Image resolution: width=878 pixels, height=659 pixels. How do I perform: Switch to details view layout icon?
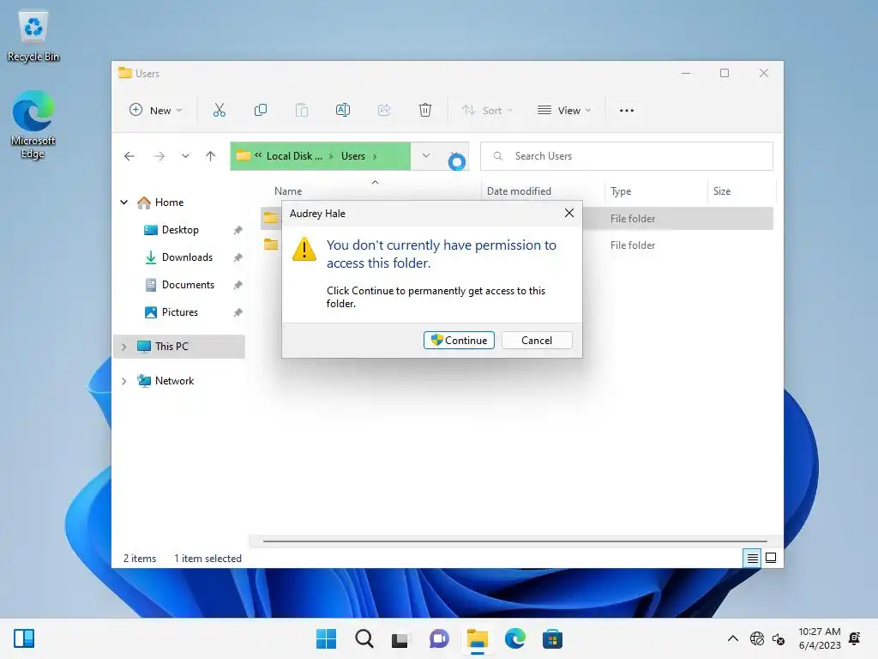point(752,558)
